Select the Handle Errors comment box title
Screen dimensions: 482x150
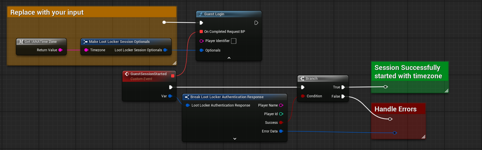point(395,109)
